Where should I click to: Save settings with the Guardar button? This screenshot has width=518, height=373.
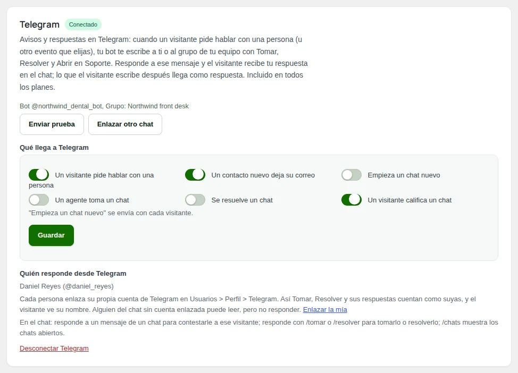click(x=51, y=235)
